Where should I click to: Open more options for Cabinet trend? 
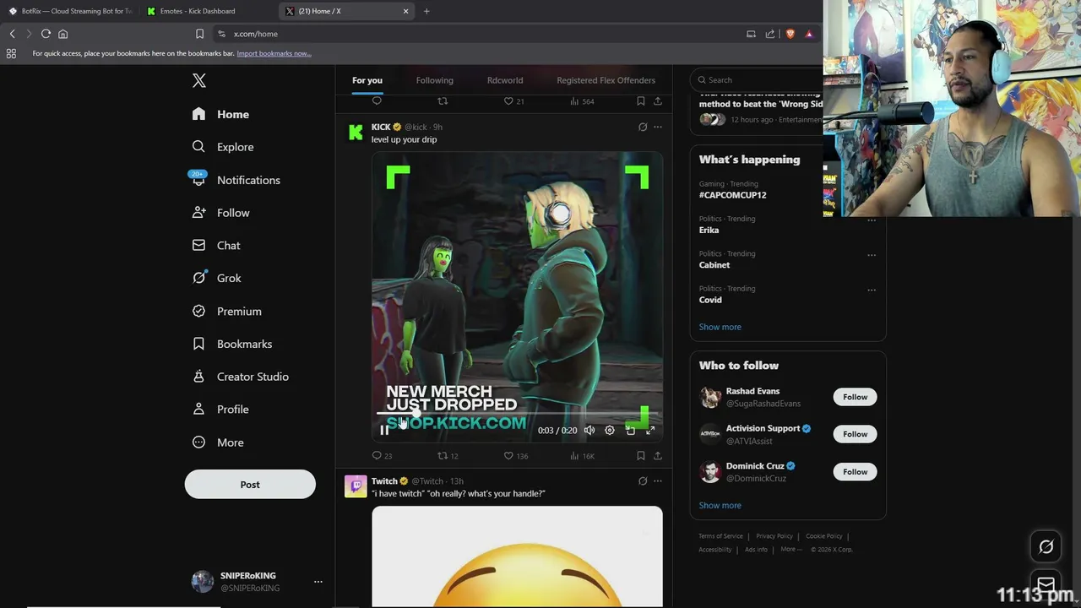(871, 255)
